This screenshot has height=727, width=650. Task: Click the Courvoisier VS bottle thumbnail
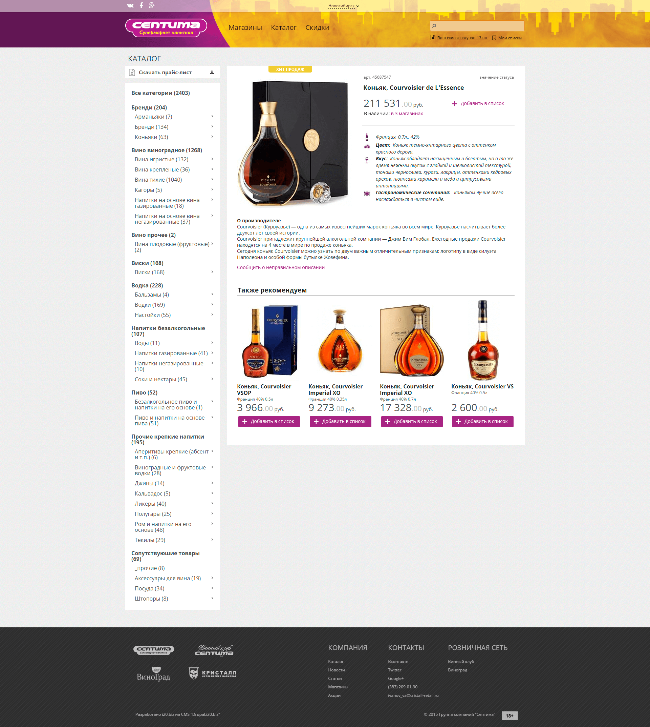[483, 340]
